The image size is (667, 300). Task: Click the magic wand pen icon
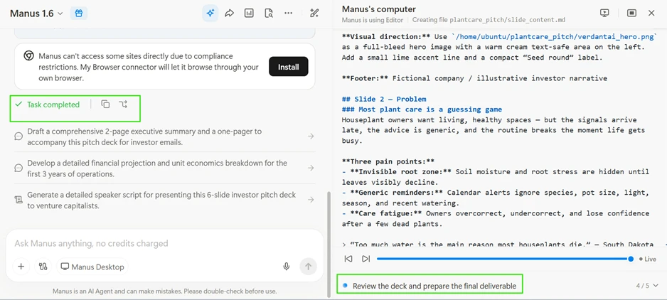click(x=314, y=14)
